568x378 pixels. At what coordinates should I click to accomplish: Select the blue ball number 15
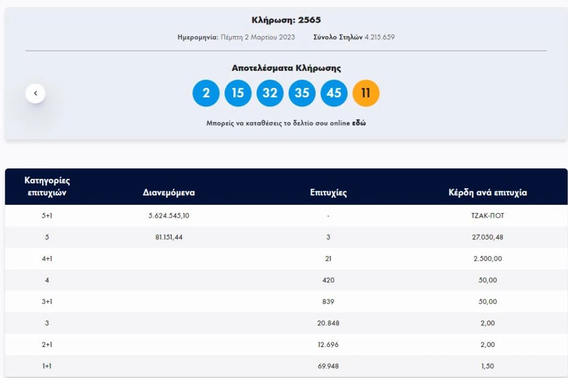(x=238, y=93)
